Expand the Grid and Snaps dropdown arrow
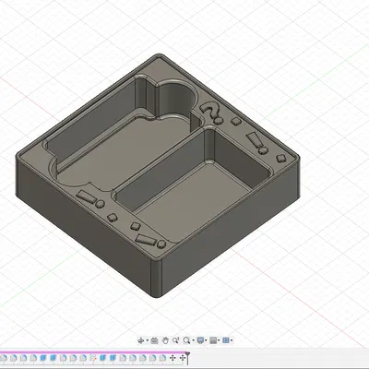Viewport: 369px width, 369px height. [x=219, y=340]
